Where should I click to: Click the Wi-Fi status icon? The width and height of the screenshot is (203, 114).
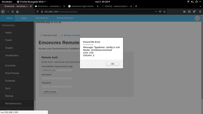(188, 2)
